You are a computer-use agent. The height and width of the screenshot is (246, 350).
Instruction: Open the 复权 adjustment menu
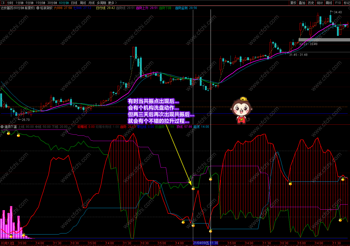(293, 3)
